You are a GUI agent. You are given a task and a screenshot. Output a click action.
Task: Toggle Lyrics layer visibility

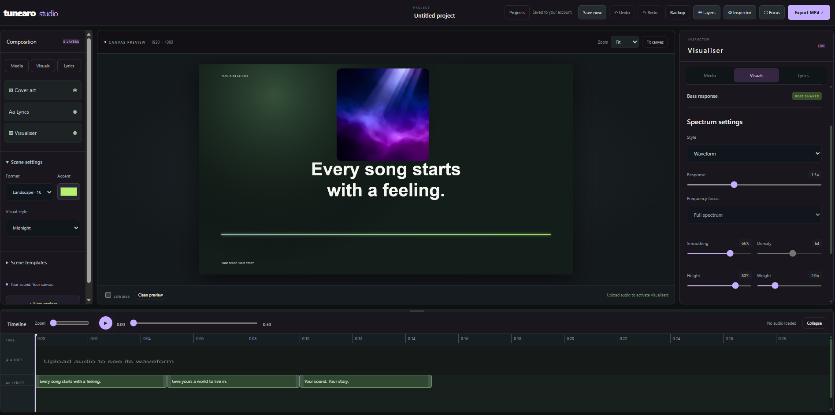coord(75,112)
